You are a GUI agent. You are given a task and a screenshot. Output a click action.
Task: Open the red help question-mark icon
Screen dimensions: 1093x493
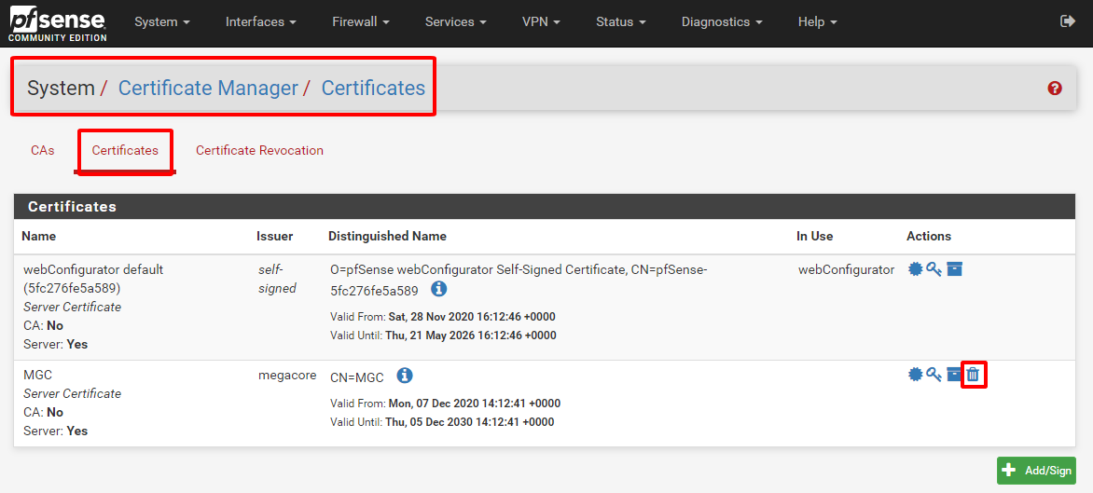click(1055, 89)
